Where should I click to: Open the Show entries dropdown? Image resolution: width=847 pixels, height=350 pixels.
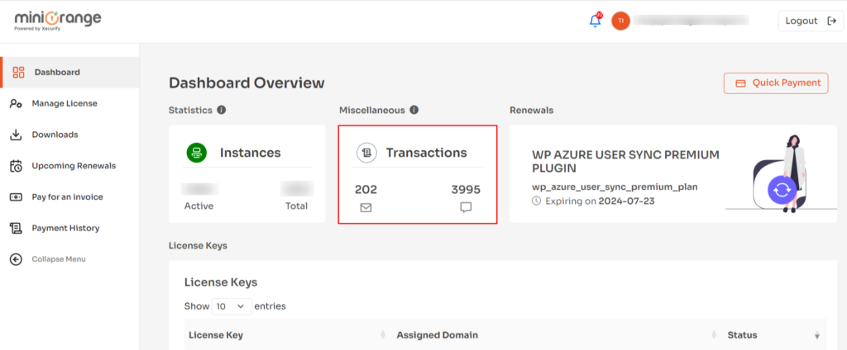click(x=232, y=306)
